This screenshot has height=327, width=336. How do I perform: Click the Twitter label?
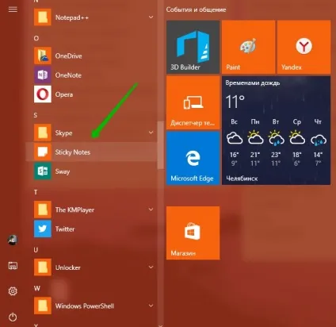pyautogui.click(x=65, y=229)
